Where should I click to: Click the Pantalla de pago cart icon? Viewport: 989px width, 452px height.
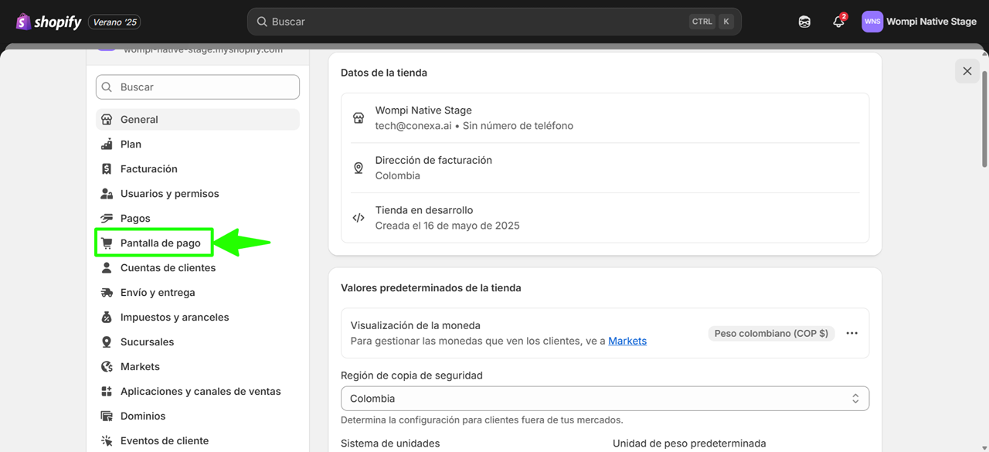(x=108, y=242)
